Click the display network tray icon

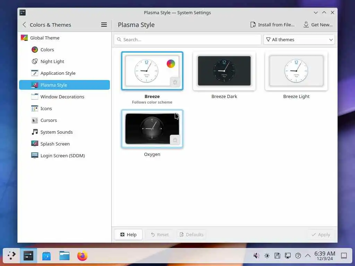287,256
